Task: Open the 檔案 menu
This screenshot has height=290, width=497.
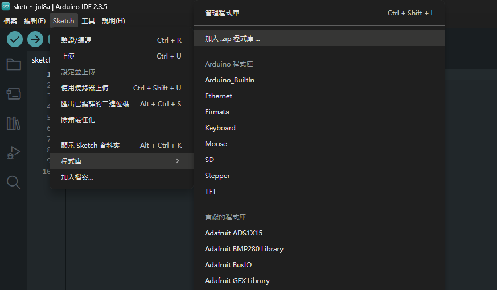Action: tap(10, 21)
